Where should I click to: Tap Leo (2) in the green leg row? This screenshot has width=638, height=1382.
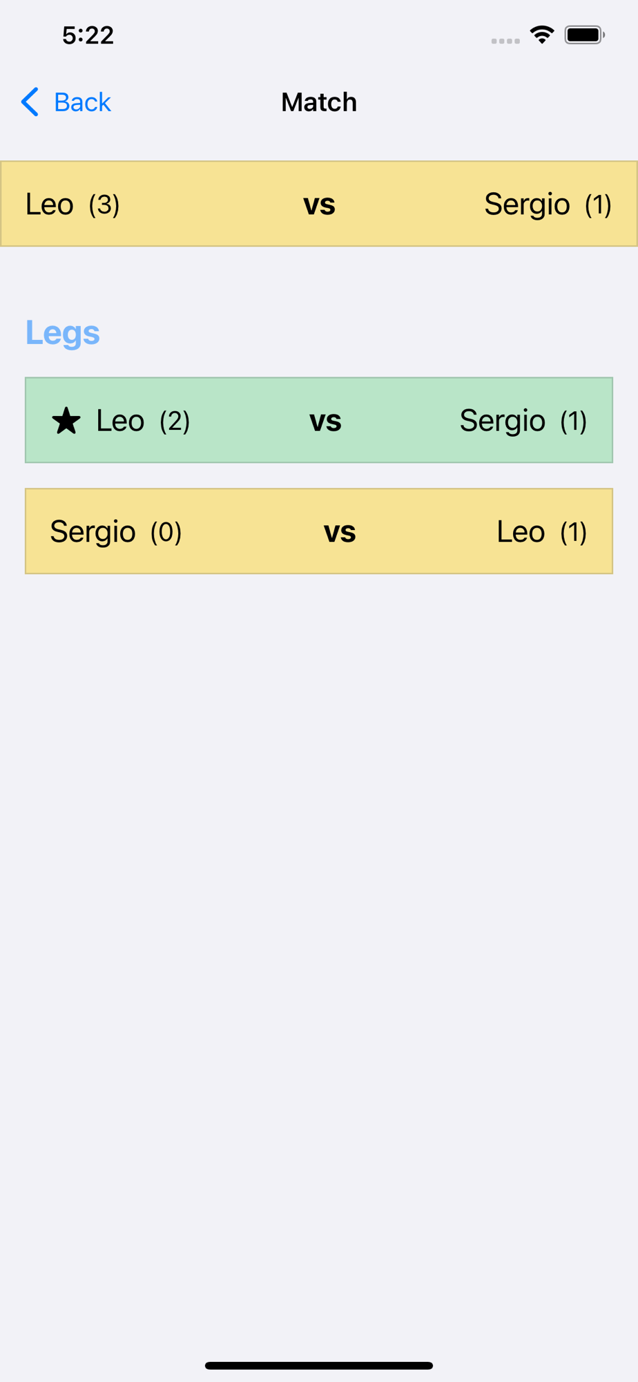pyautogui.click(x=142, y=421)
